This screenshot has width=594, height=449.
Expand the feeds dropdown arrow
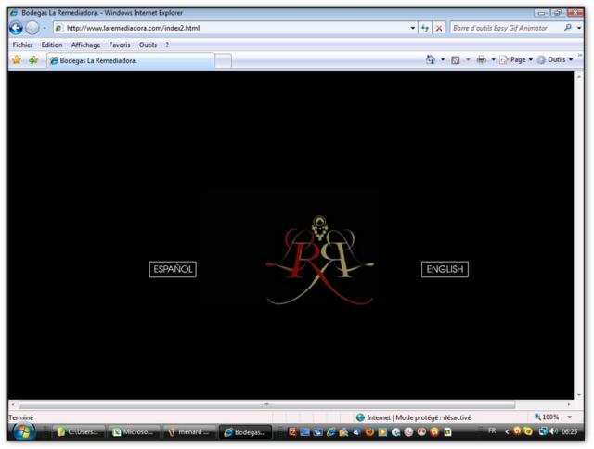coord(468,59)
